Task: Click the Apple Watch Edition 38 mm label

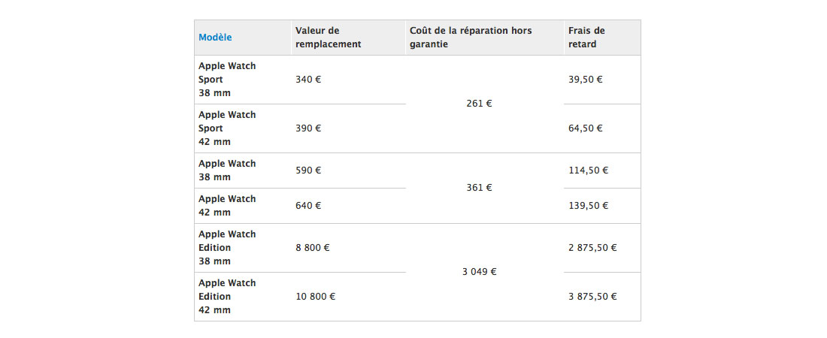Action: click(227, 247)
